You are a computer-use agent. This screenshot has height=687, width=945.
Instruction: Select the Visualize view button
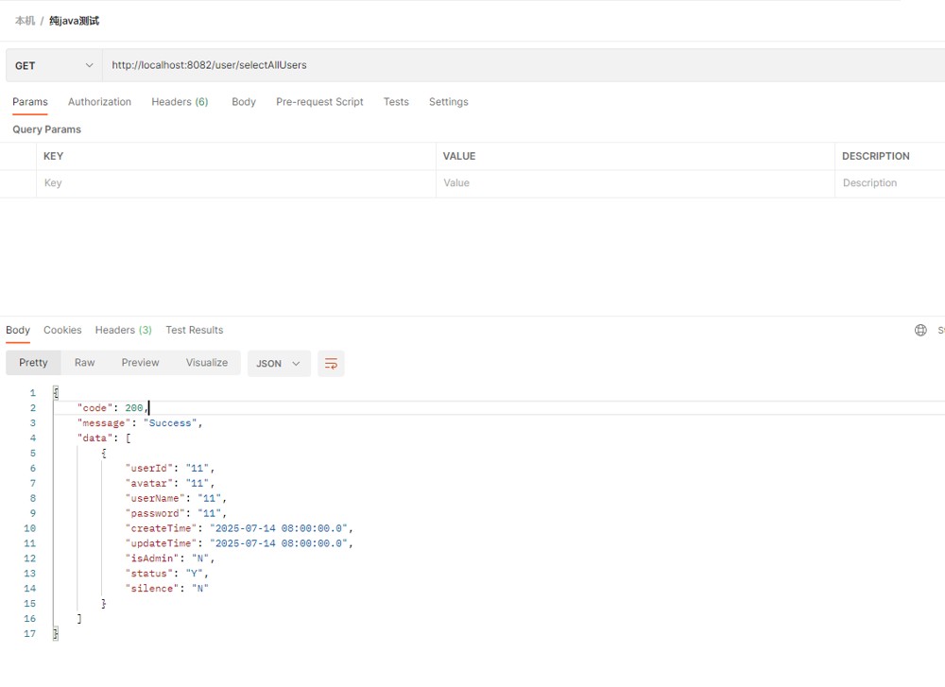[207, 363]
